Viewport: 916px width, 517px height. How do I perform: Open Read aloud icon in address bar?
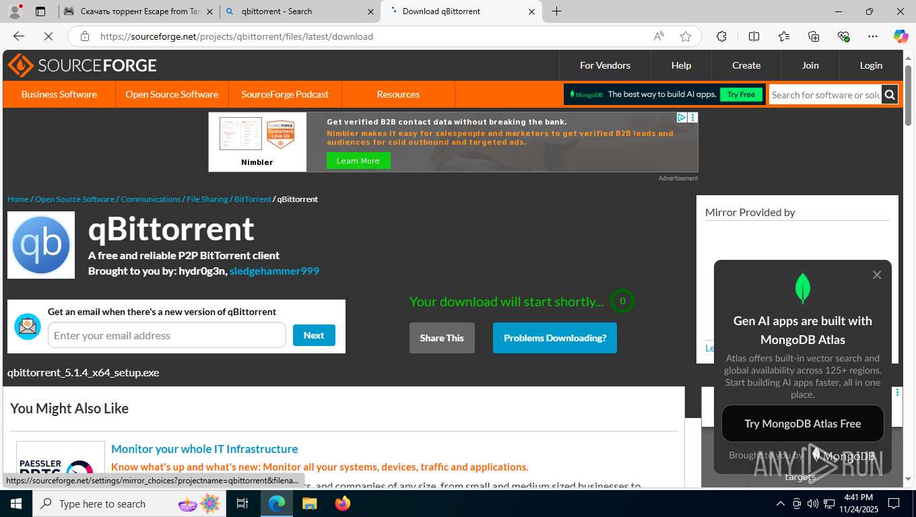pyautogui.click(x=659, y=36)
